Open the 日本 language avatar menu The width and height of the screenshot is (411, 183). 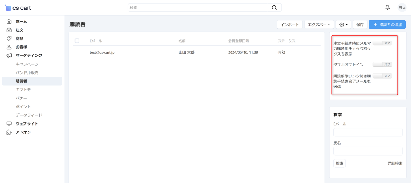[402, 7]
